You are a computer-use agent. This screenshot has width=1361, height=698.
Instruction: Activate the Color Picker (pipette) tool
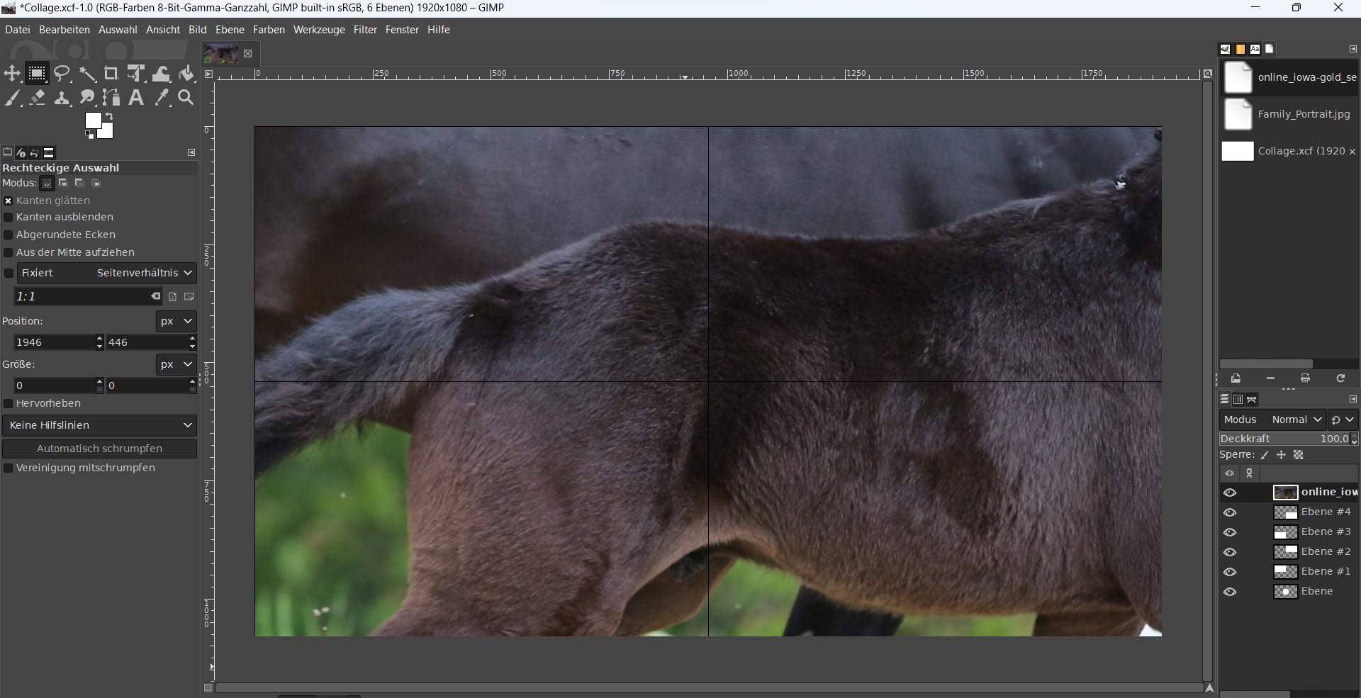pyautogui.click(x=161, y=98)
